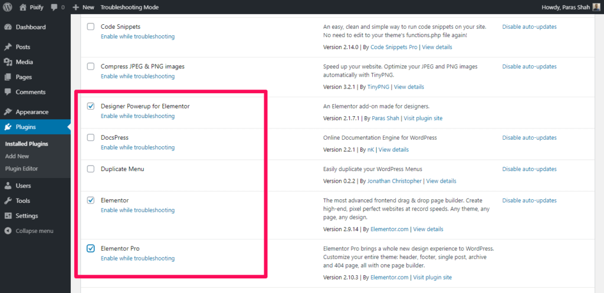Open Paras Shah avatar thumbnail
This screenshot has width=604, height=293.
[596, 7]
